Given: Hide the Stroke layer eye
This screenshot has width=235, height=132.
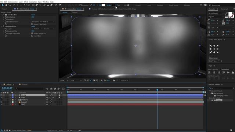Looking at the screenshot, I should (1, 95).
